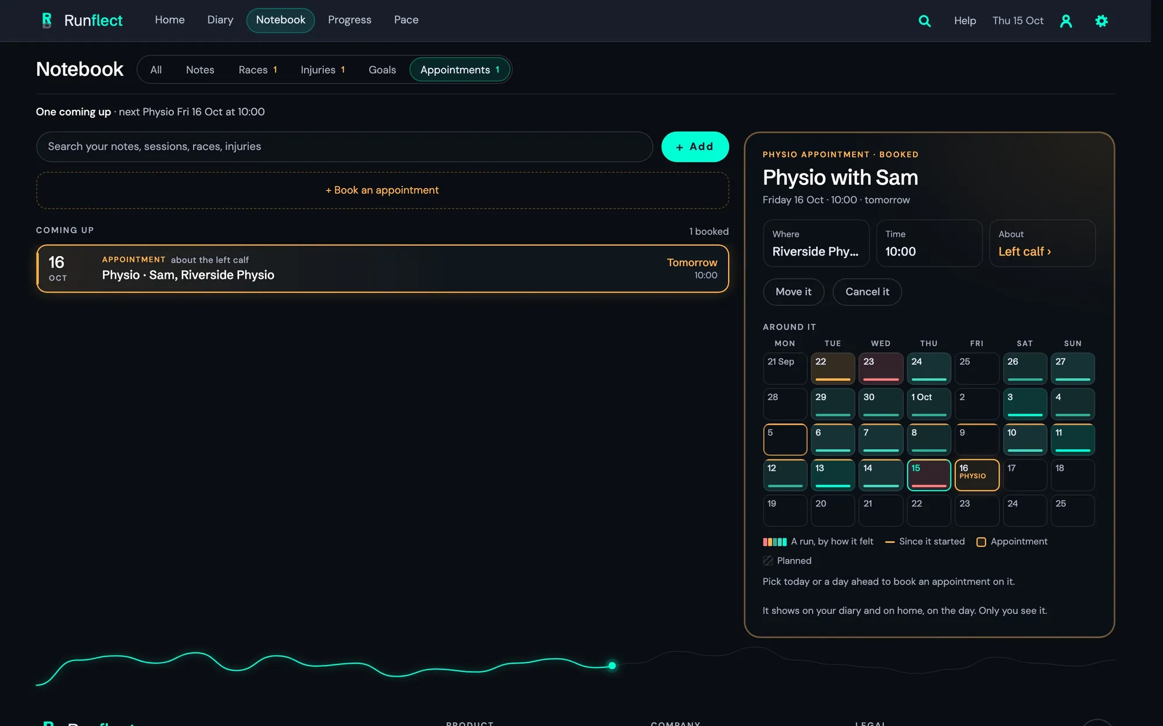Open the user profile icon
The image size is (1163, 726).
pos(1066,21)
